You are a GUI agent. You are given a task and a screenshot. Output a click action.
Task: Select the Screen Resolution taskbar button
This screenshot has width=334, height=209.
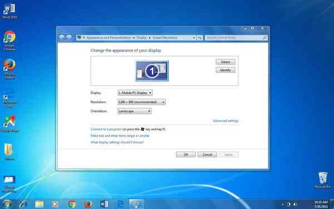(x=136, y=204)
